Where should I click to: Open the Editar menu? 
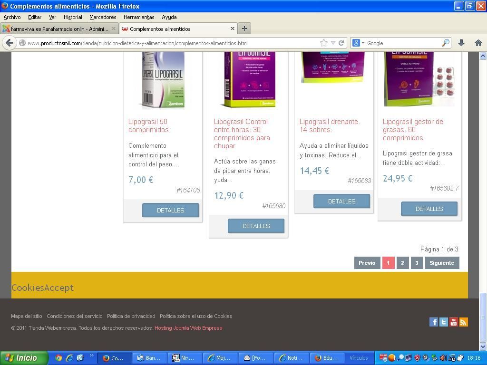pos(35,17)
